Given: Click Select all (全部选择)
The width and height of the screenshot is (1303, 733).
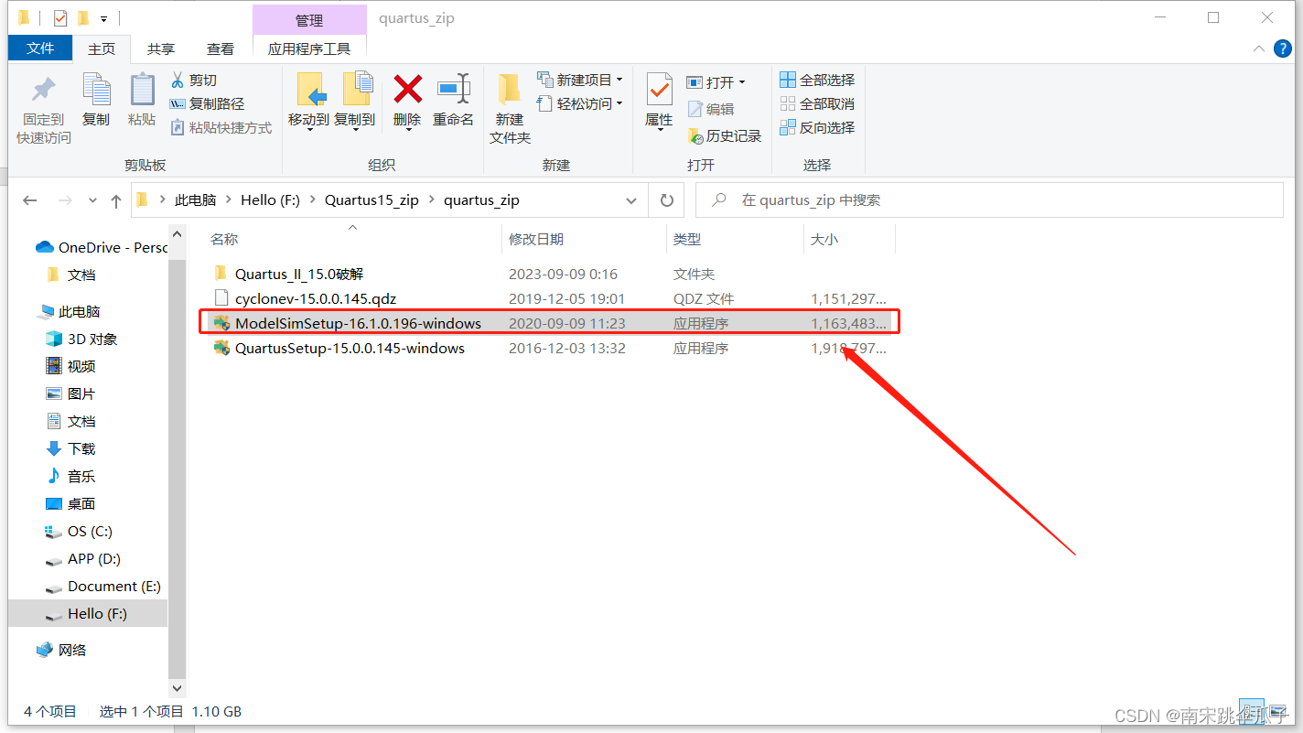Looking at the screenshot, I should [x=817, y=80].
